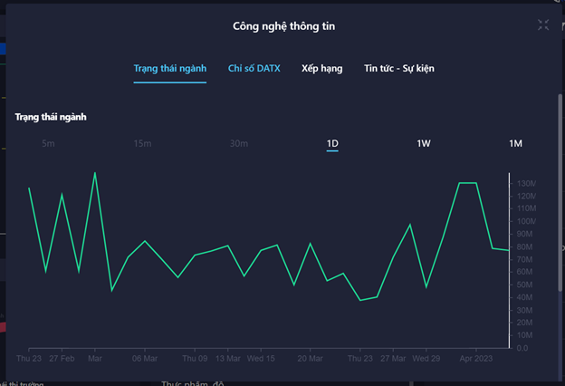Click the chart's peak near Mar

coord(95,173)
